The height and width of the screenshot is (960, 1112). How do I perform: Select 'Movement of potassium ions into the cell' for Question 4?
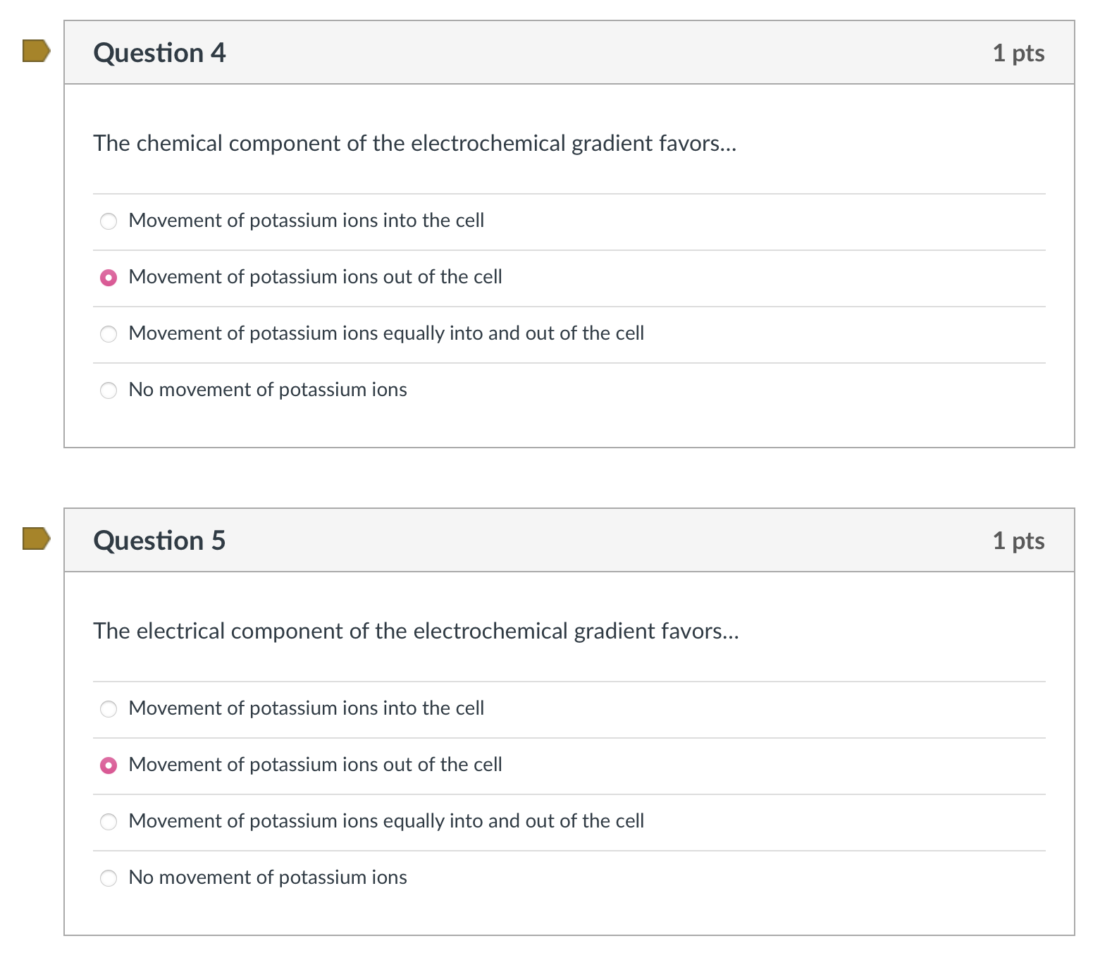coord(109,221)
